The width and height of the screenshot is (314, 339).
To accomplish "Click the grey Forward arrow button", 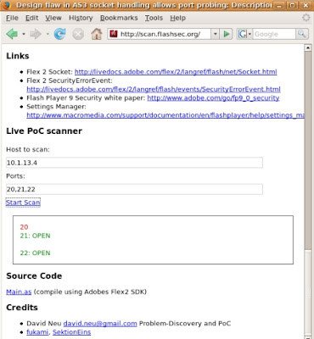I will (x=36, y=34).
